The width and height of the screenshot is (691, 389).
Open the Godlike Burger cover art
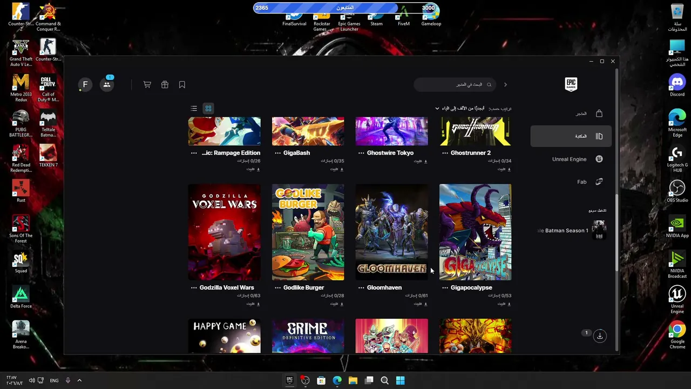(x=308, y=232)
